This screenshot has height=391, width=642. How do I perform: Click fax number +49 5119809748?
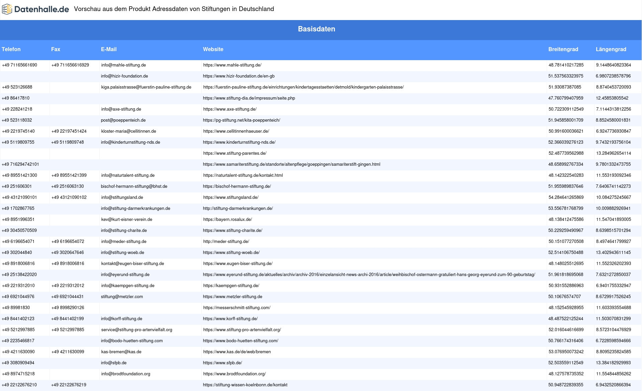tap(68, 142)
